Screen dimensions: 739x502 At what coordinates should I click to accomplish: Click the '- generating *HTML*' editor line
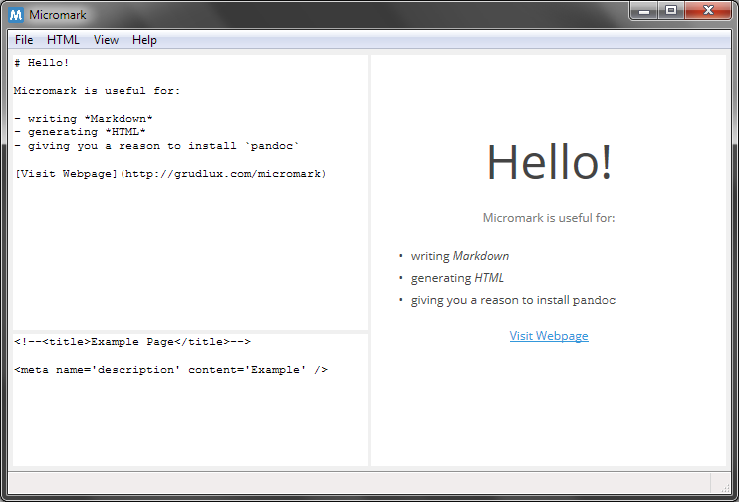tap(80, 132)
